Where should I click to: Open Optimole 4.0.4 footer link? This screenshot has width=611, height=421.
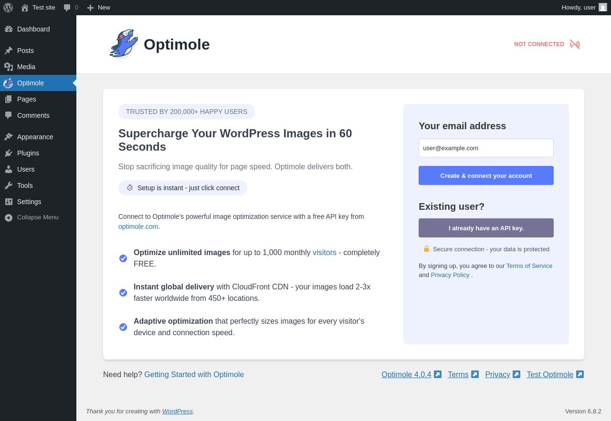406,375
